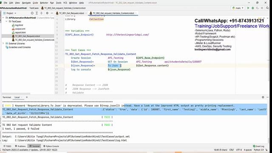
Task: Open the View menu
Action: coord(17,3)
